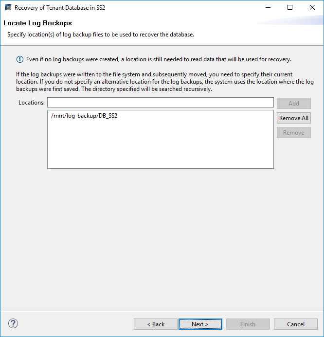Click the Locations field label

32,103
